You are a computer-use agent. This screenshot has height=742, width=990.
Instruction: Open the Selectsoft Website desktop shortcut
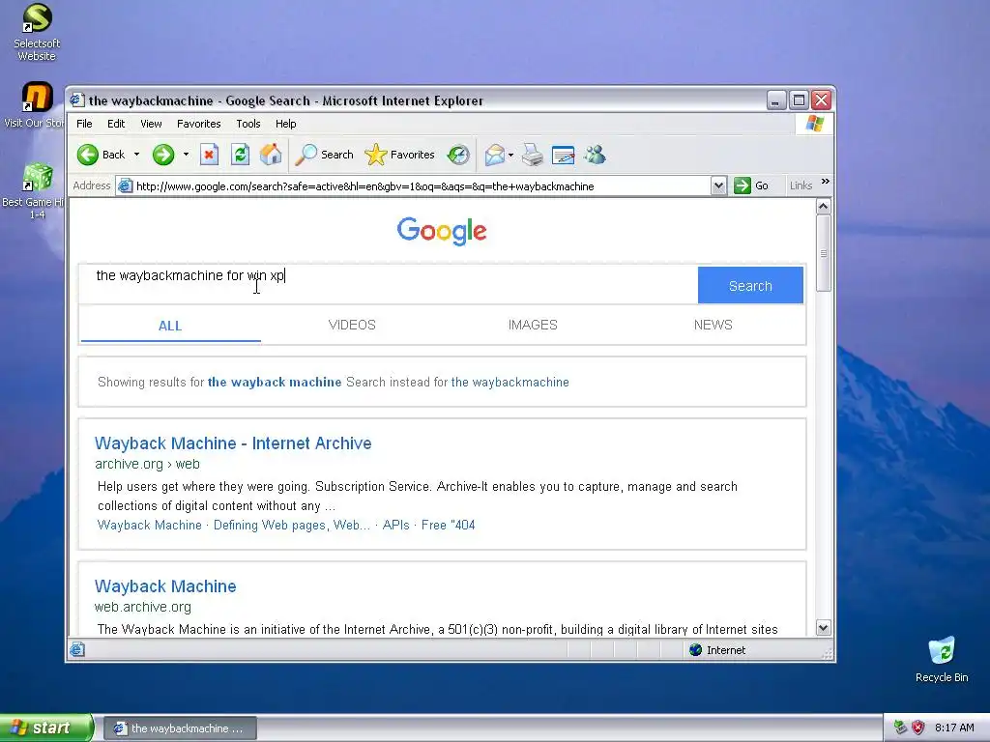37,32
